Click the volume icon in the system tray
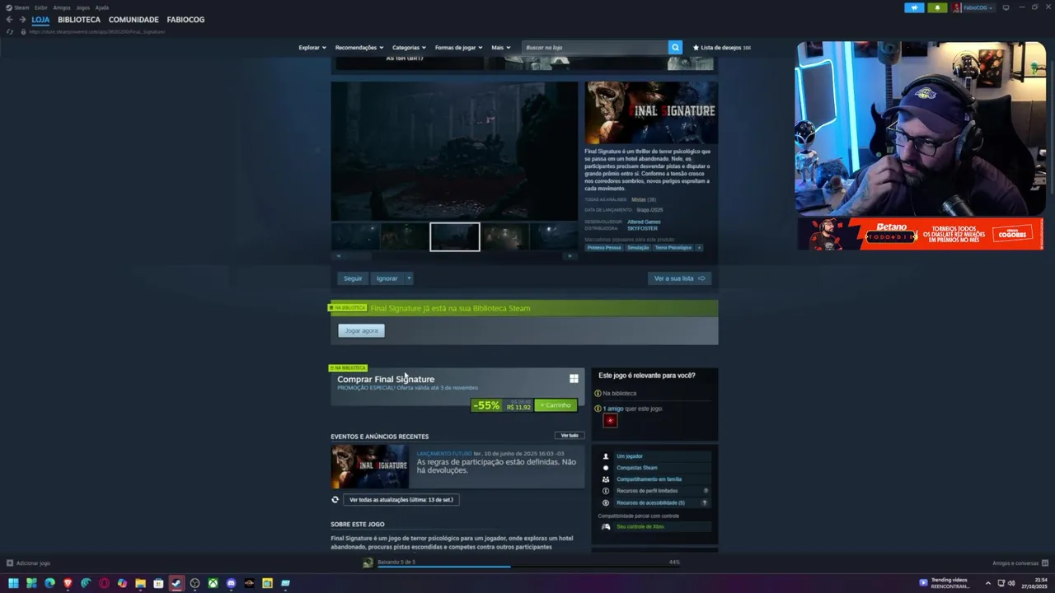This screenshot has height=593, width=1055. point(1011,583)
